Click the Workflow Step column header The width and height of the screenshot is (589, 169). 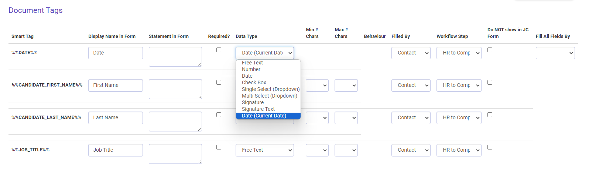[x=452, y=36]
